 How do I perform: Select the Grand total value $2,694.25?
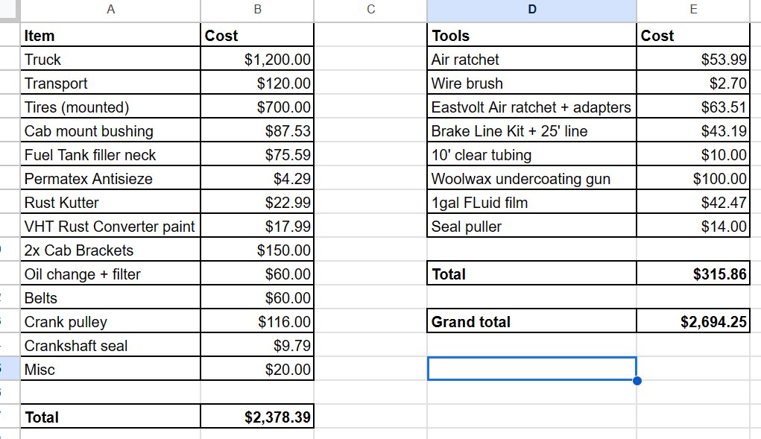tap(693, 321)
